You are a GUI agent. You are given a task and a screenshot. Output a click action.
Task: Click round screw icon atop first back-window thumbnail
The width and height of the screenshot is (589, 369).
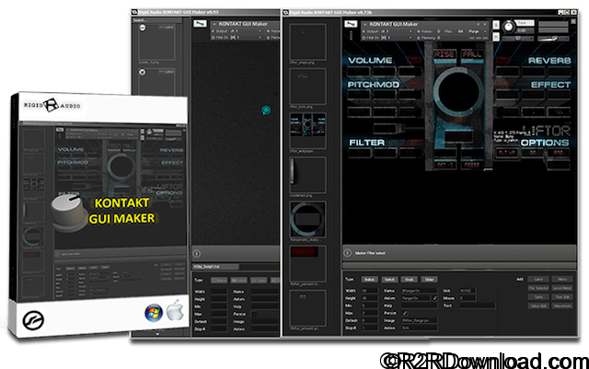click(143, 28)
